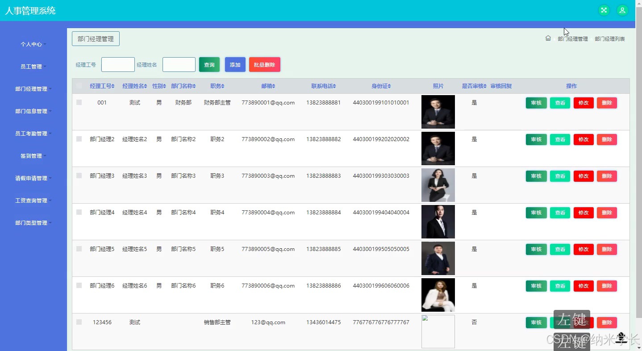Click the home icon in the breadcrumb
The height and width of the screenshot is (351, 642).
coord(548,38)
